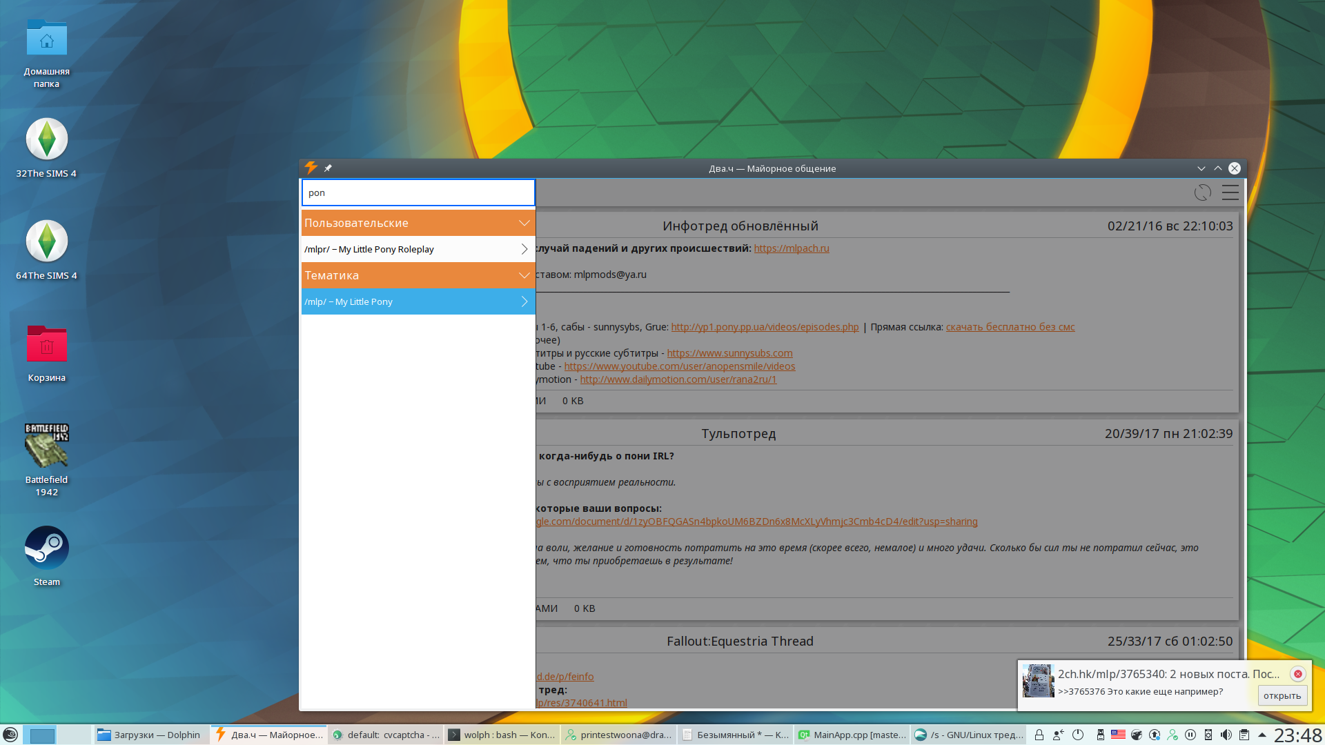The height and width of the screenshot is (745, 1325).
Task: Open the /res/3740641.html link
Action: point(582,703)
